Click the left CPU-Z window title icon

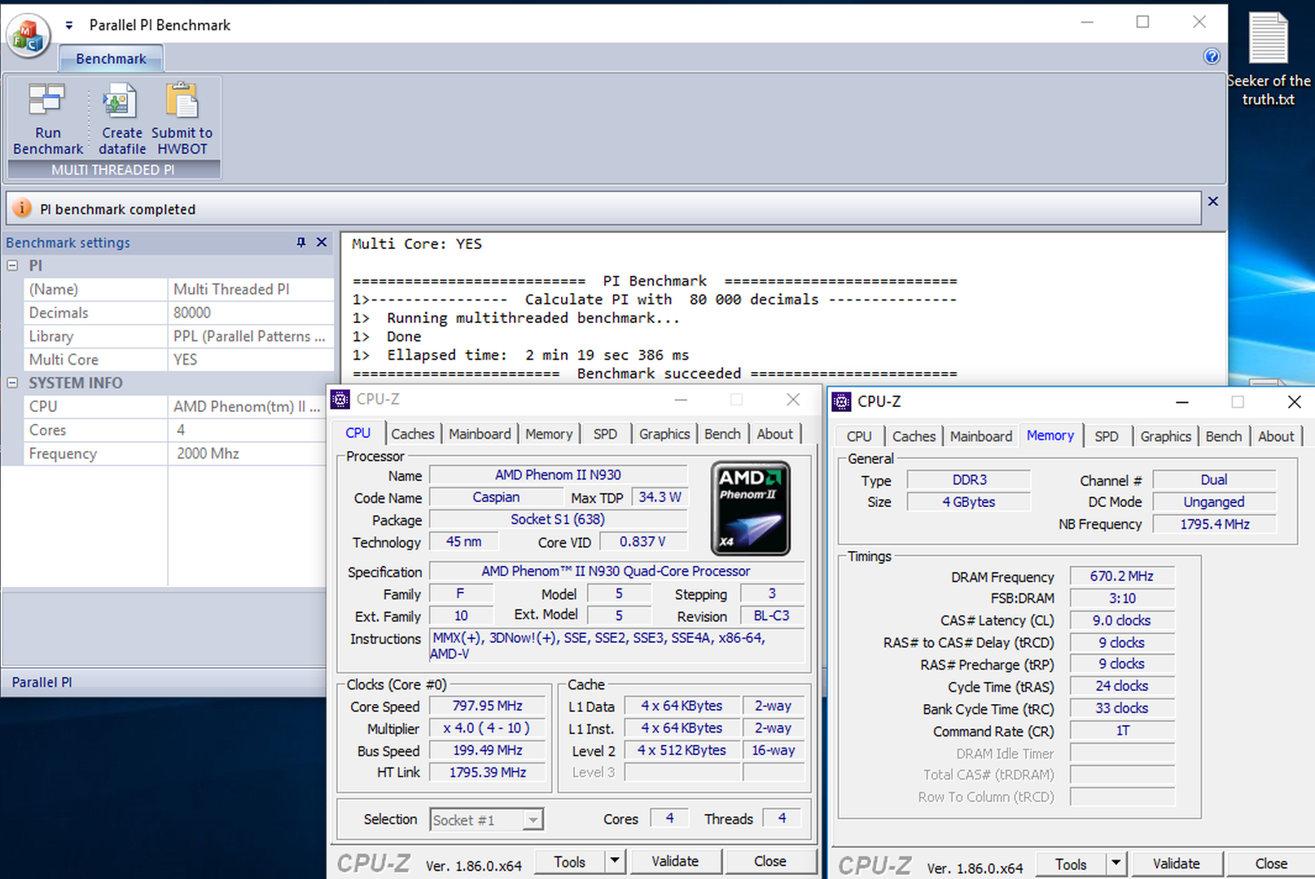pyautogui.click(x=340, y=399)
